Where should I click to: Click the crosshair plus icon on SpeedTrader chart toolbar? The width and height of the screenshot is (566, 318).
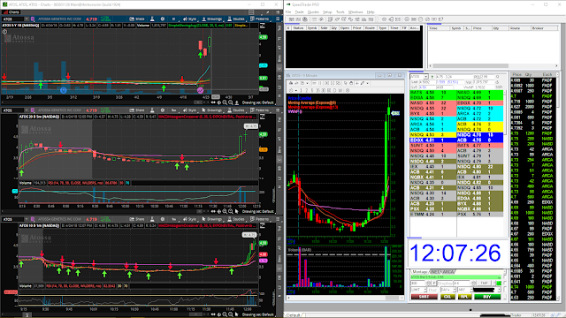click(356, 83)
